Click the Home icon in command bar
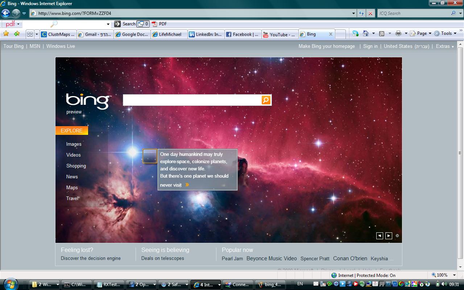The image size is (464, 290). (x=366, y=33)
